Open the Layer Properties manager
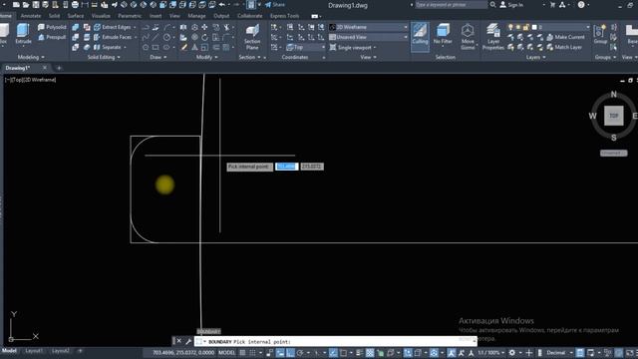Screen dimensions: 638x359 (x=493, y=37)
